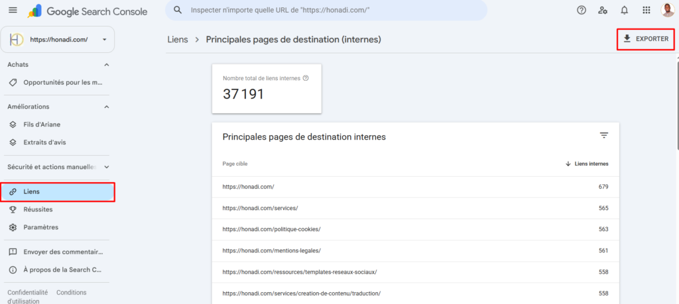Click the Google Search Console logo
Viewport: 679px width, 304px height.
click(x=88, y=11)
